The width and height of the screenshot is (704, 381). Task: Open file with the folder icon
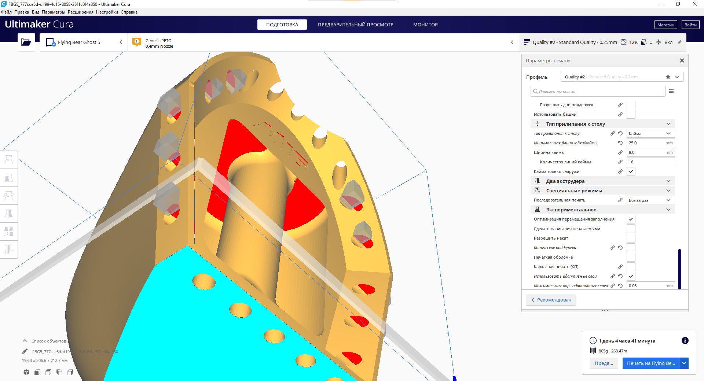click(x=26, y=42)
